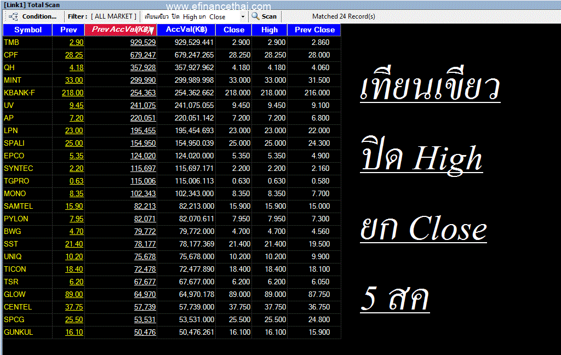Select the QH symbol

(x=9, y=67)
